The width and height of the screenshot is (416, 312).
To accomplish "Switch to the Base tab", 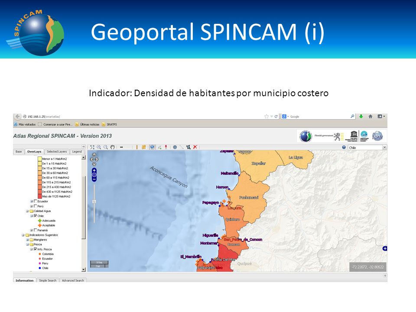I will (x=19, y=152).
